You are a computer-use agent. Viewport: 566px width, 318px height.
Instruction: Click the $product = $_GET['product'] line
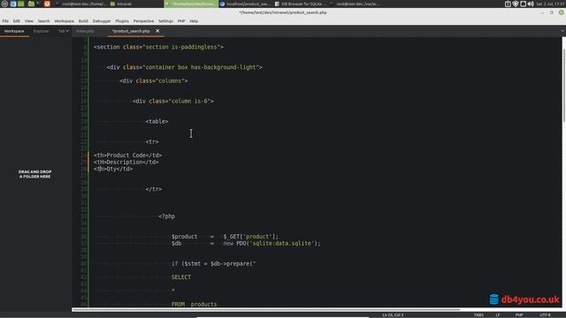[225, 237]
